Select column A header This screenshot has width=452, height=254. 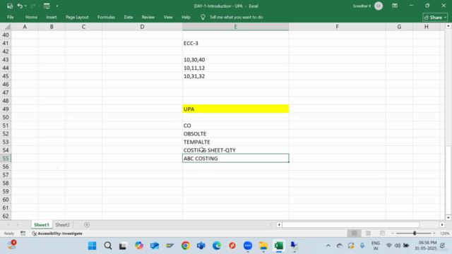point(25,27)
